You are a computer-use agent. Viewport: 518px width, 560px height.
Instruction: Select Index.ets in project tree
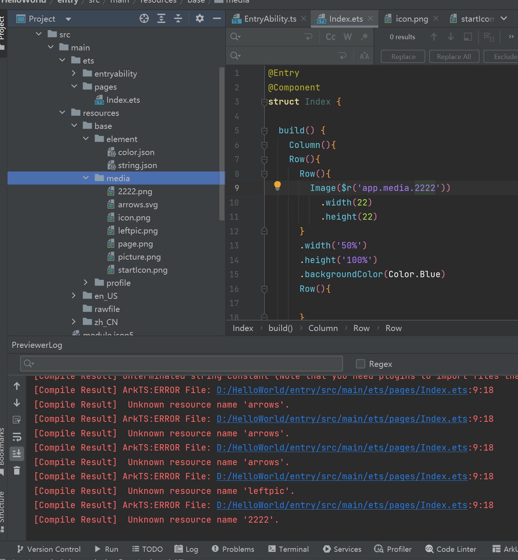117,100
